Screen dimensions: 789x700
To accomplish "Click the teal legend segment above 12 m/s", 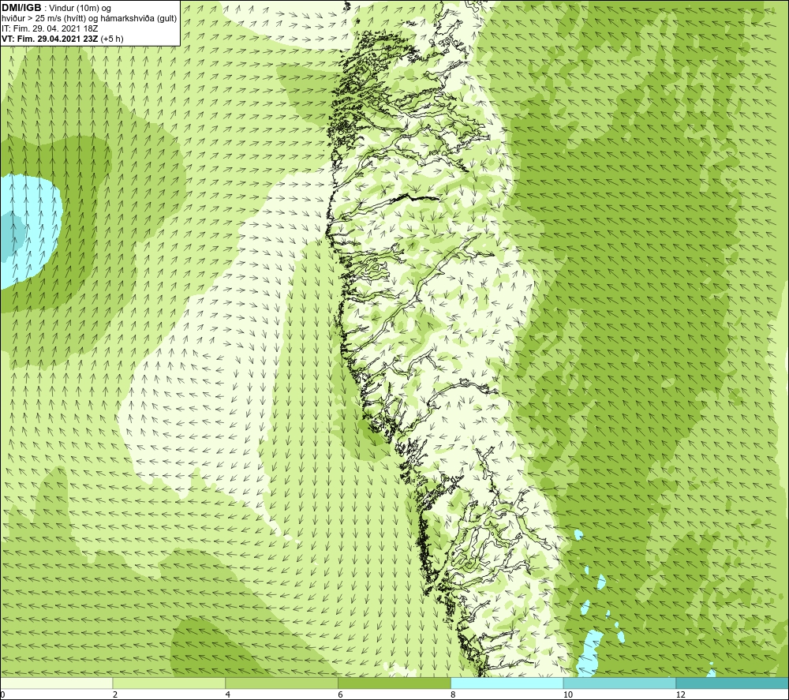I will point(732,683).
